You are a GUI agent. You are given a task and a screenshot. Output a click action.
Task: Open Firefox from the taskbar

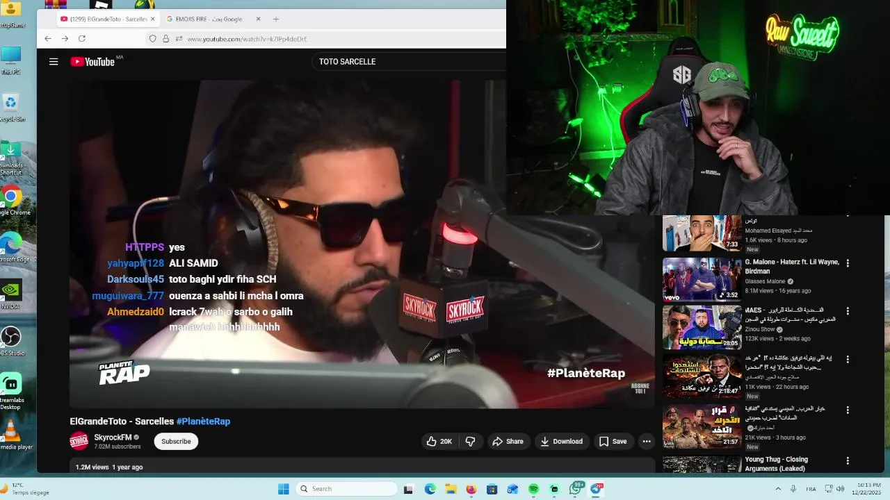point(471,489)
